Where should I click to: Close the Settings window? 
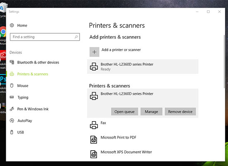[x=219, y=12]
